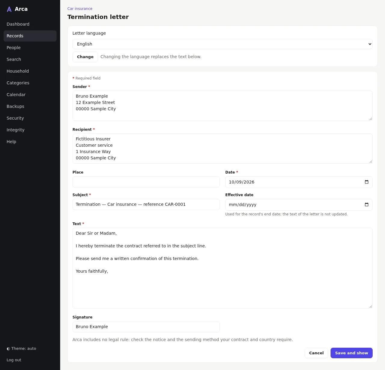Click the Arca logo icon
The height and width of the screenshot is (370, 385).
(9, 9)
